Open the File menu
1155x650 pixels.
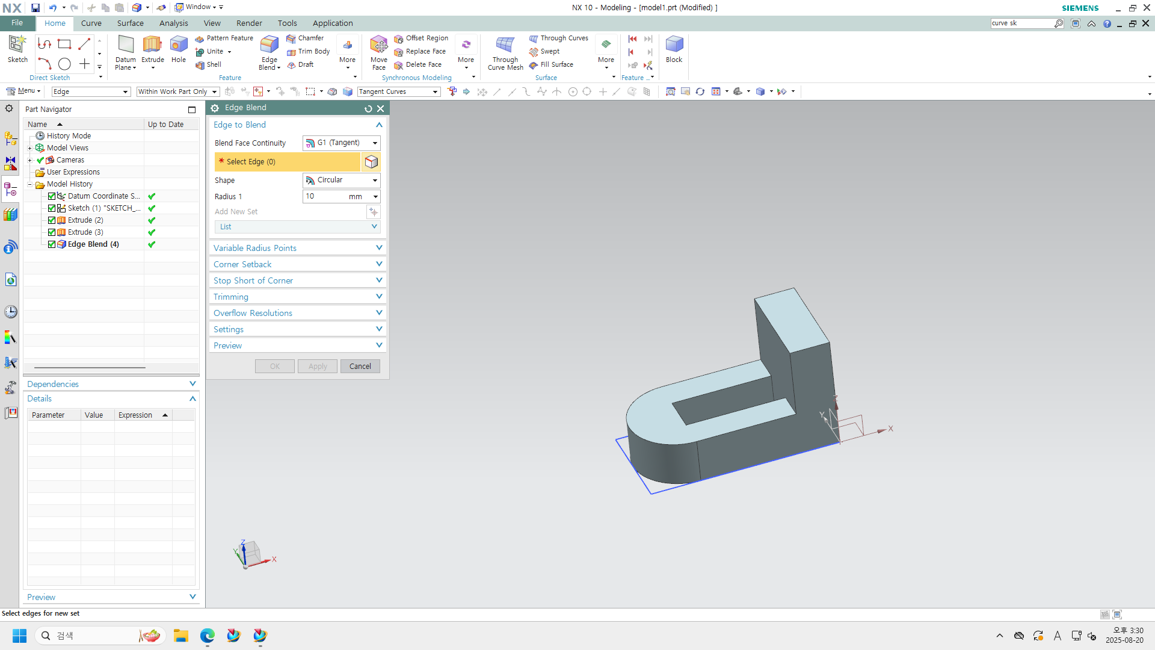pyautogui.click(x=17, y=23)
